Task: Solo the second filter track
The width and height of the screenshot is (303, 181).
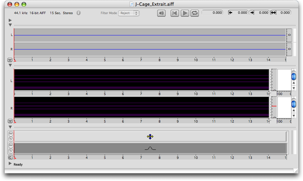Action: (x=11, y=151)
